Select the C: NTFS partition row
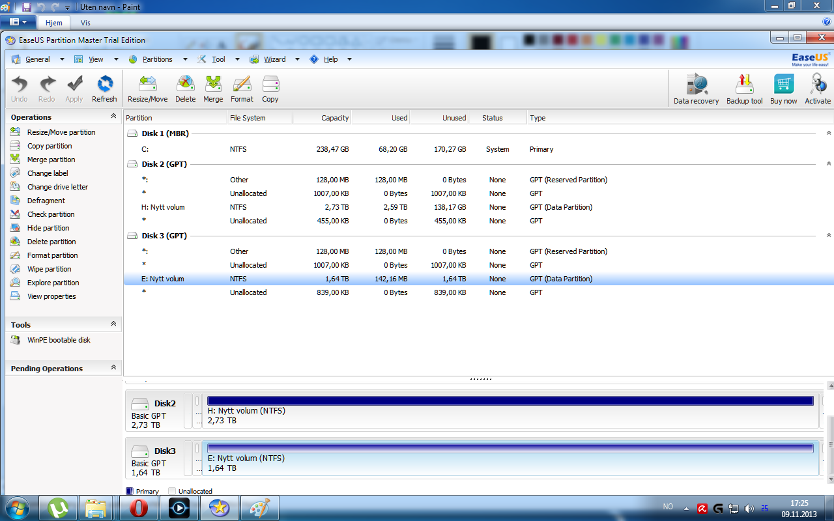Screen dimensions: 834x521 click(x=479, y=149)
